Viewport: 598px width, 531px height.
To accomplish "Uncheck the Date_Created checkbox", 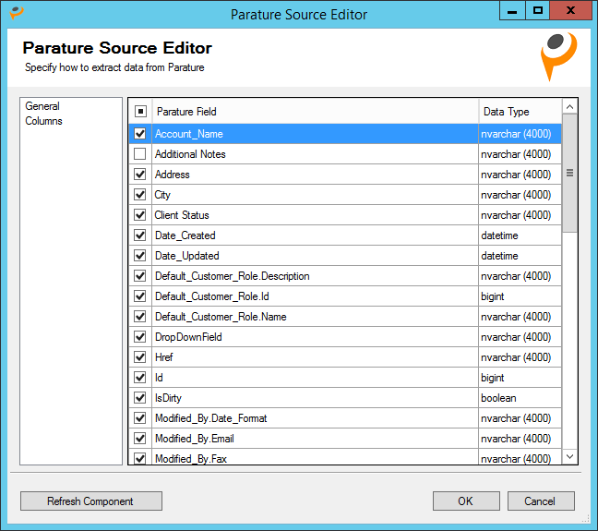I will pos(140,235).
